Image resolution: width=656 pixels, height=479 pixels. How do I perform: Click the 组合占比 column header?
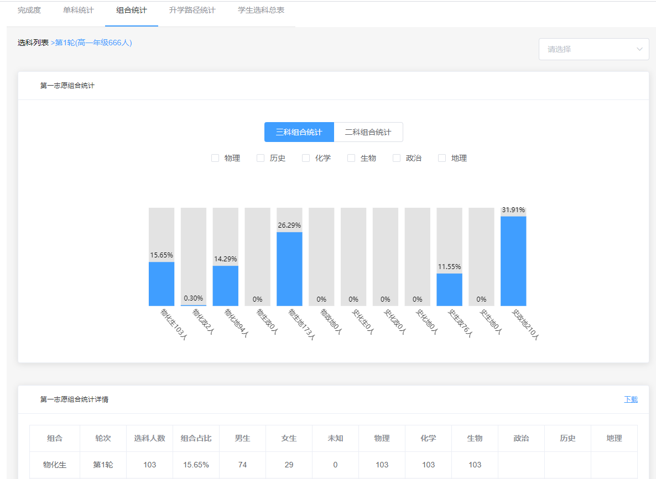[x=196, y=438]
